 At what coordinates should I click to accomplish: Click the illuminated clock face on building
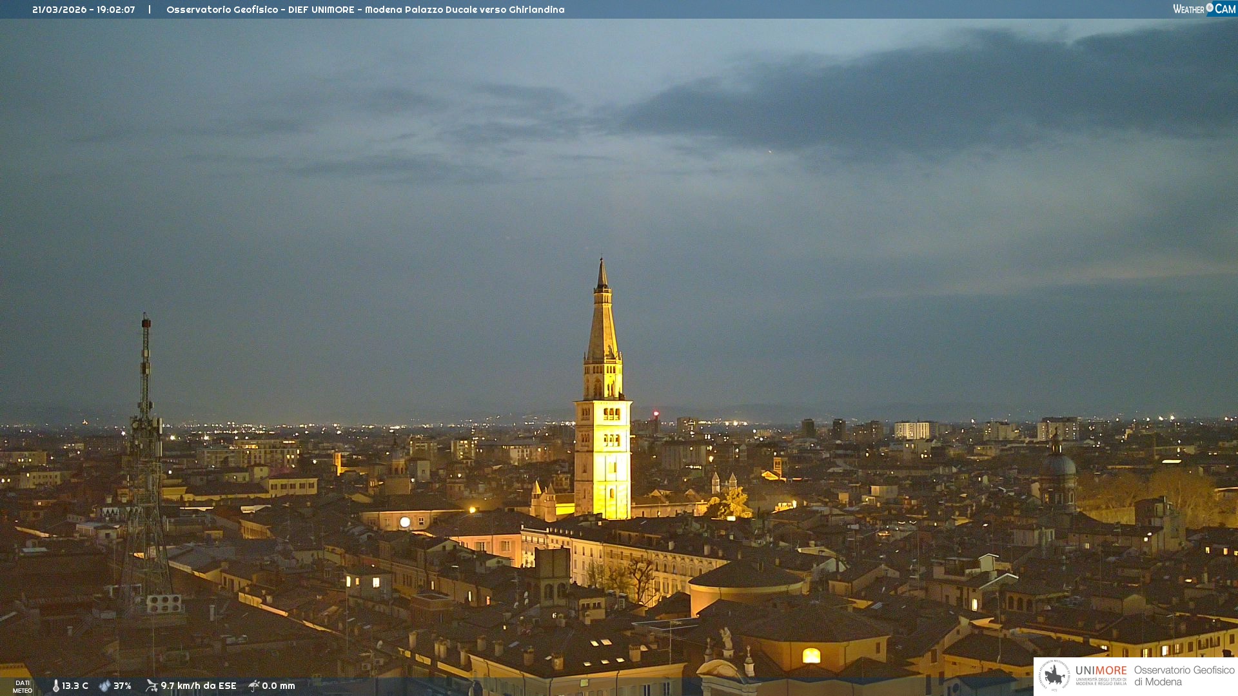click(x=405, y=522)
